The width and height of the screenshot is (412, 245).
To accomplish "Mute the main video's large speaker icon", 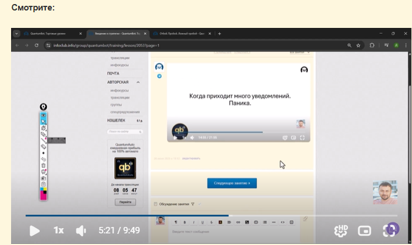I will tap(81, 230).
